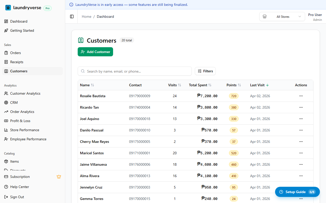Screen dimensions: 326x203
Task: Click the info icon in announcement banner
Action: pos(71,5)
